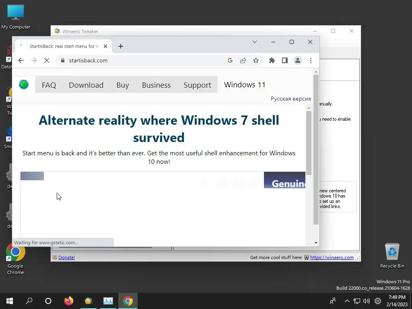Click the Start menu is back paragraph

point(159,157)
